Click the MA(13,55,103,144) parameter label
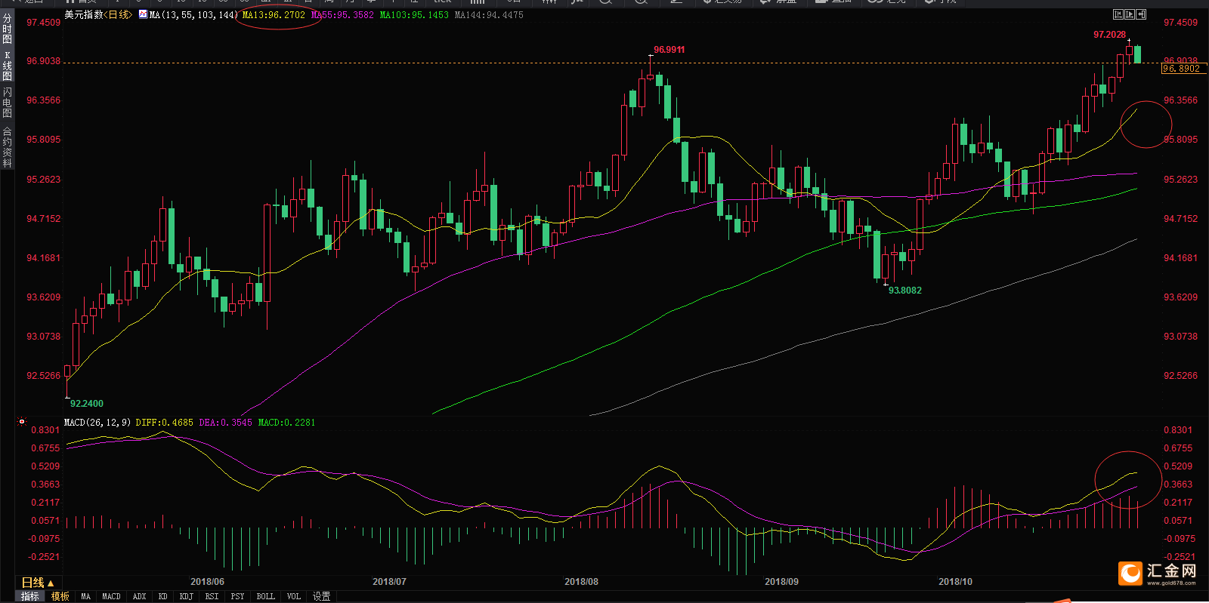 coord(193,15)
